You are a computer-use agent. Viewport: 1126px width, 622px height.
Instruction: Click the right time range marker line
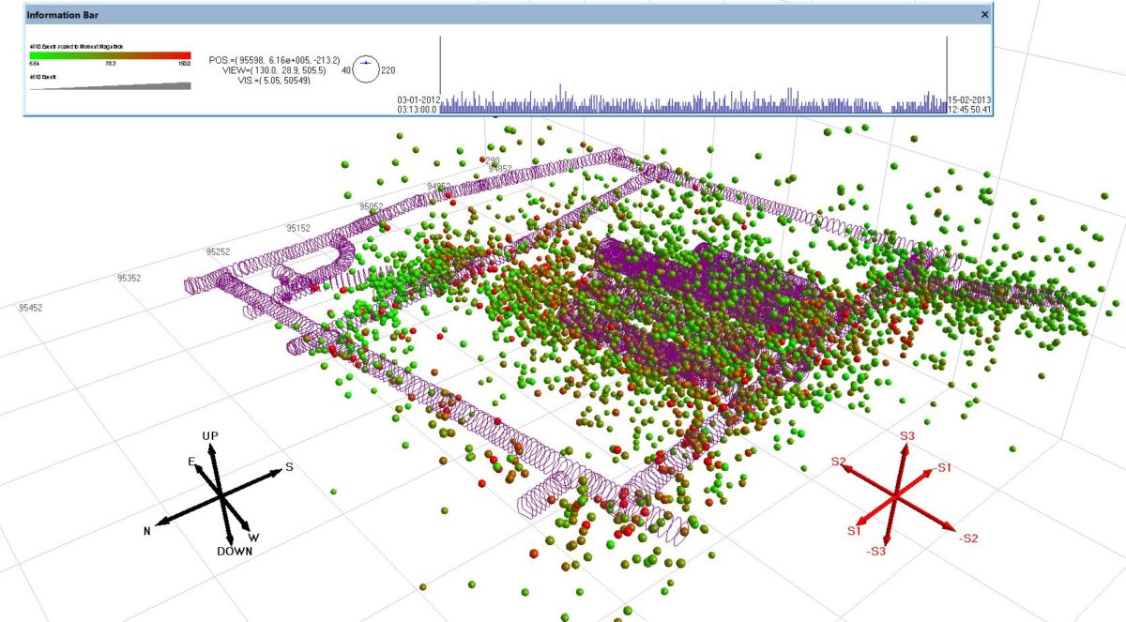(947, 75)
